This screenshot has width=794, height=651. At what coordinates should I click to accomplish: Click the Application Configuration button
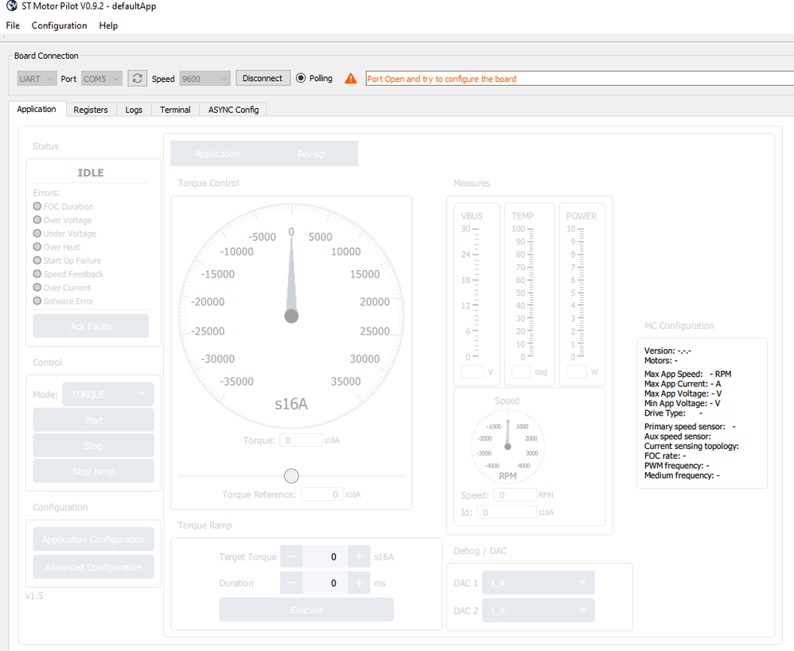(93, 539)
